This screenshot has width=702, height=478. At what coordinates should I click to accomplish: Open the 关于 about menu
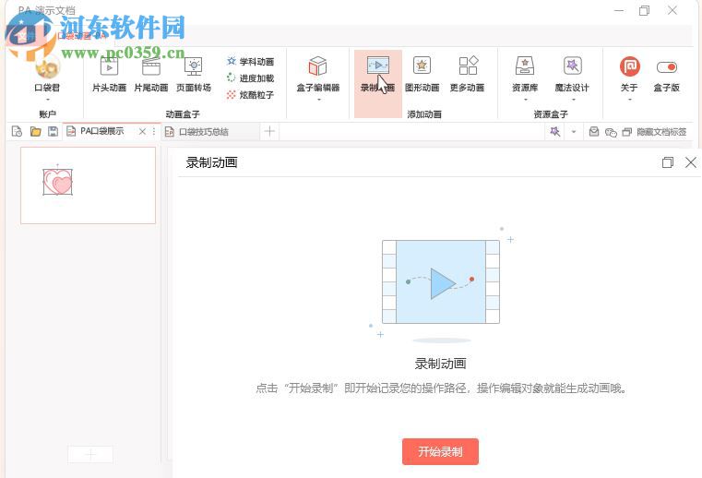pos(629,74)
